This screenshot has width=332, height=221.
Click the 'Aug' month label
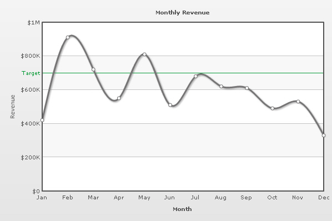(x=220, y=198)
